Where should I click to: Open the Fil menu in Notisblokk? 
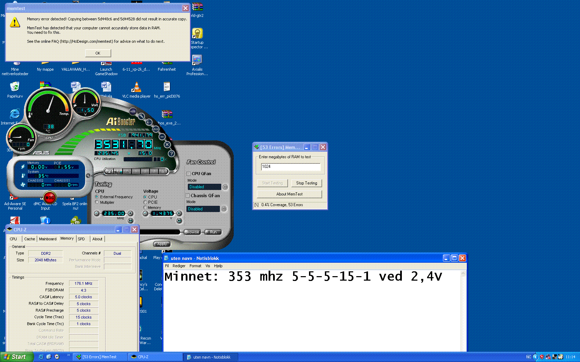point(167,266)
